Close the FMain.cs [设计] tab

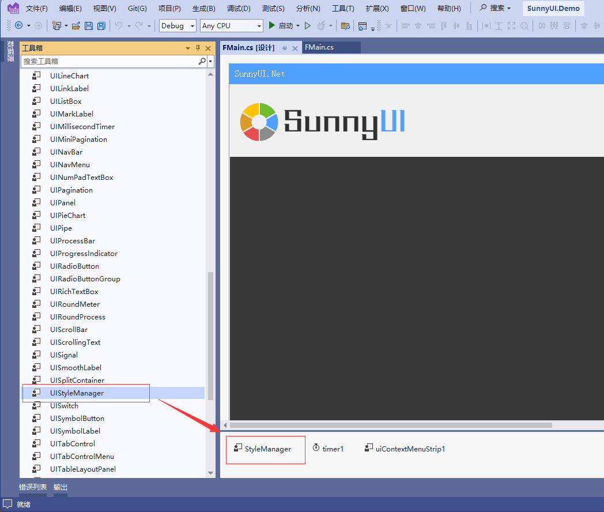295,48
